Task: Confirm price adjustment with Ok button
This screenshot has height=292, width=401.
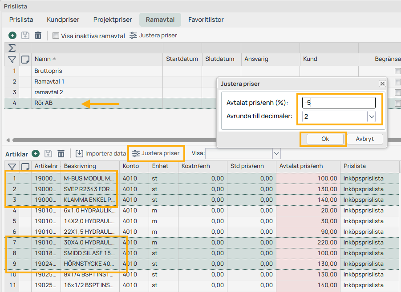Action: [325, 139]
